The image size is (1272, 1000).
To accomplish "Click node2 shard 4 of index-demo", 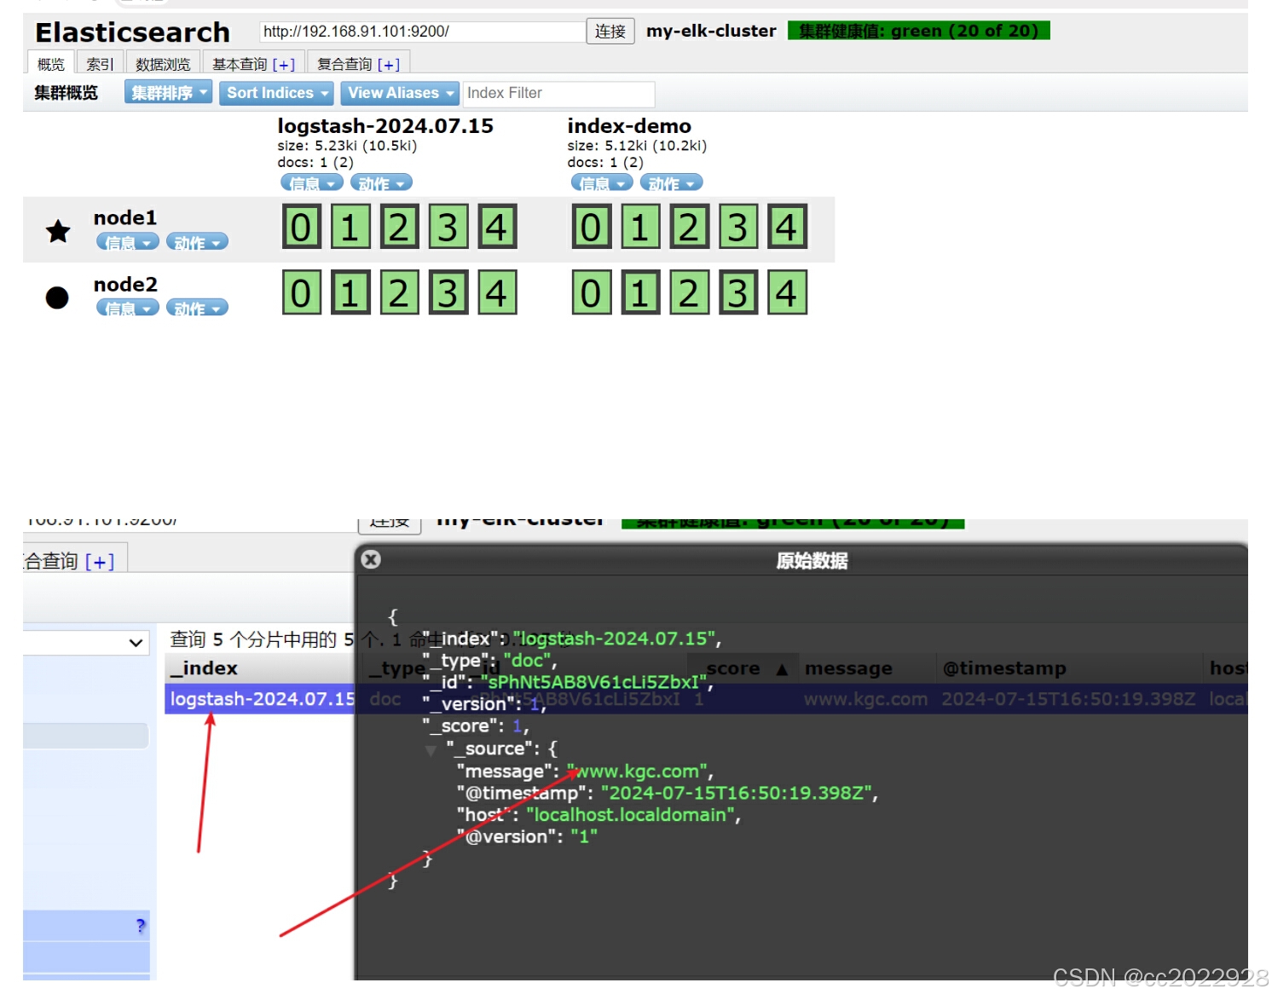I will click(x=787, y=292).
